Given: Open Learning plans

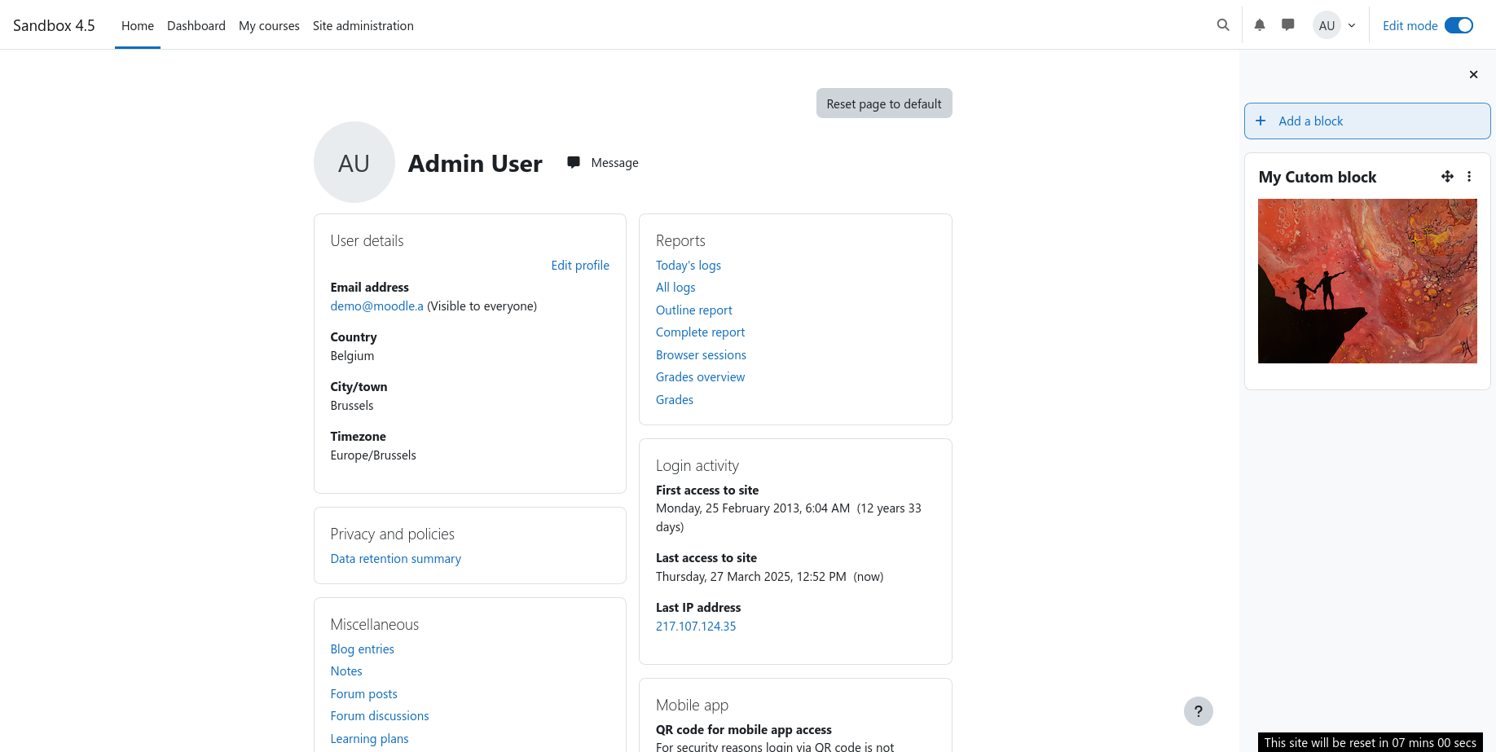Looking at the screenshot, I should pos(369,738).
